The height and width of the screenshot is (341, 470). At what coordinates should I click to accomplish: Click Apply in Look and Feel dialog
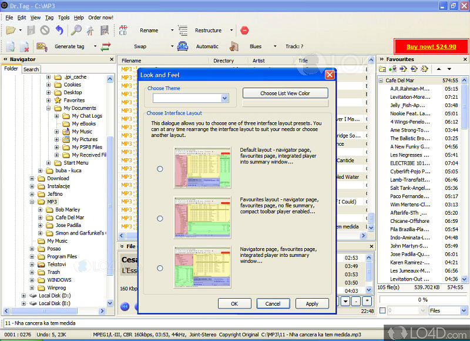(x=312, y=304)
